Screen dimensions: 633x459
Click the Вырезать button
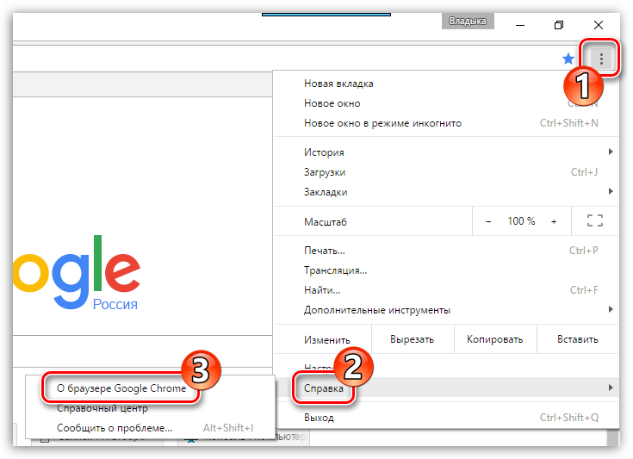[413, 339]
